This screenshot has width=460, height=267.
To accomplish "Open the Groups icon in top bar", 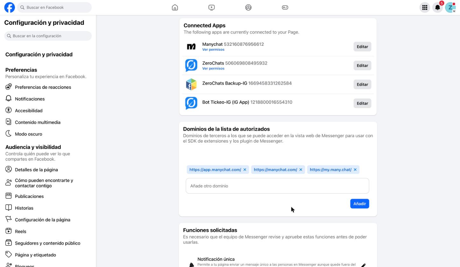I will [248, 7].
